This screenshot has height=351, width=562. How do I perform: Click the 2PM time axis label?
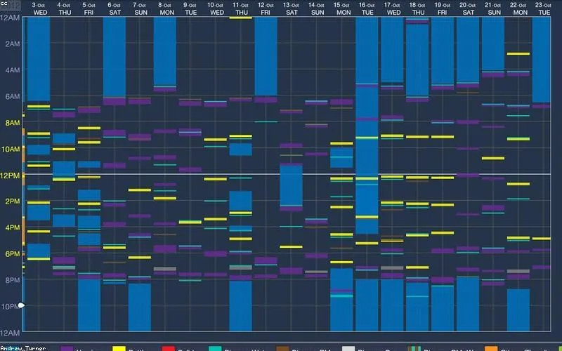click(x=13, y=201)
